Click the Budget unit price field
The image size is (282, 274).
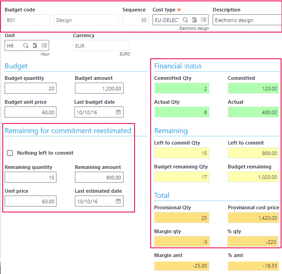click(30, 112)
